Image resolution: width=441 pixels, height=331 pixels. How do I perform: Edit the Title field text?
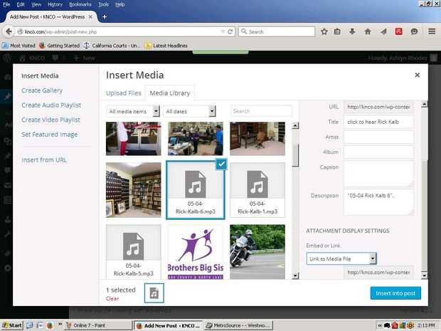coord(378,122)
